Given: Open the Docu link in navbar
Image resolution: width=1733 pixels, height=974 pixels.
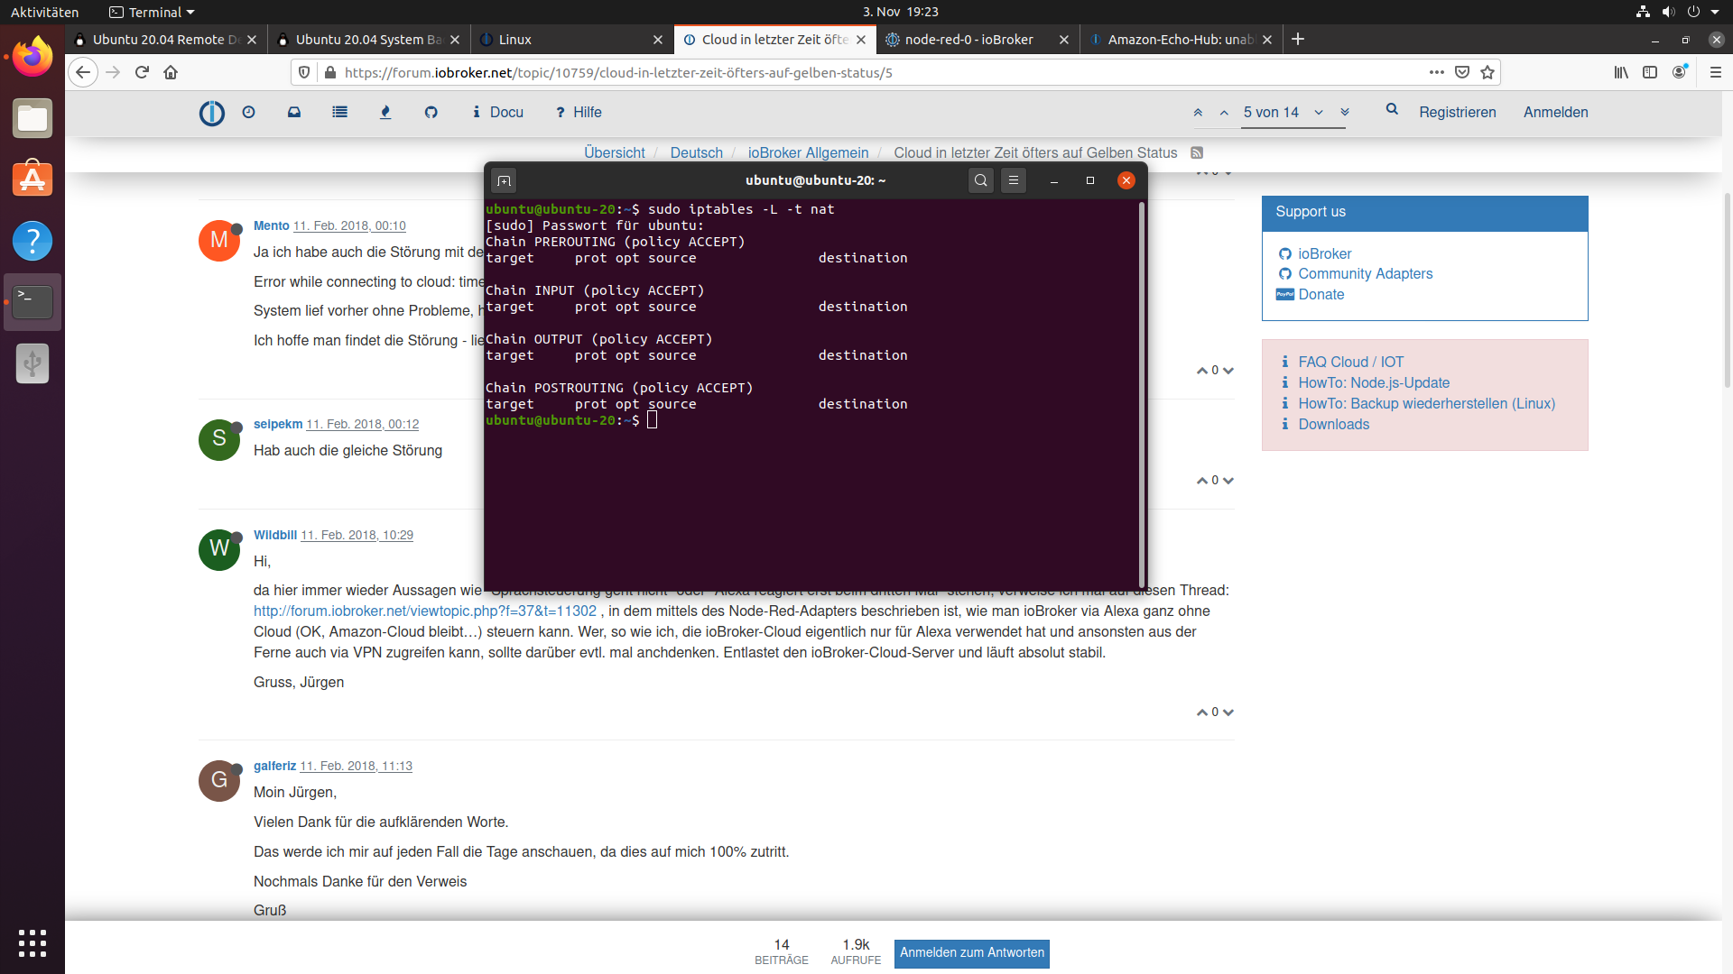Looking at the screenshot, I should [x=498, y=112].
